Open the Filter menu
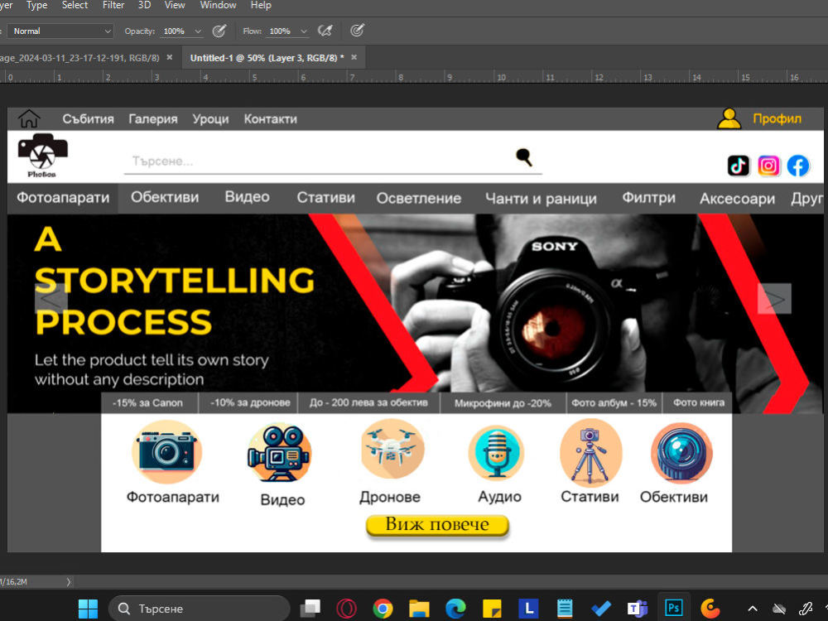Image resolution: width=828 pixels, height=621 pixels. (113, 5)
